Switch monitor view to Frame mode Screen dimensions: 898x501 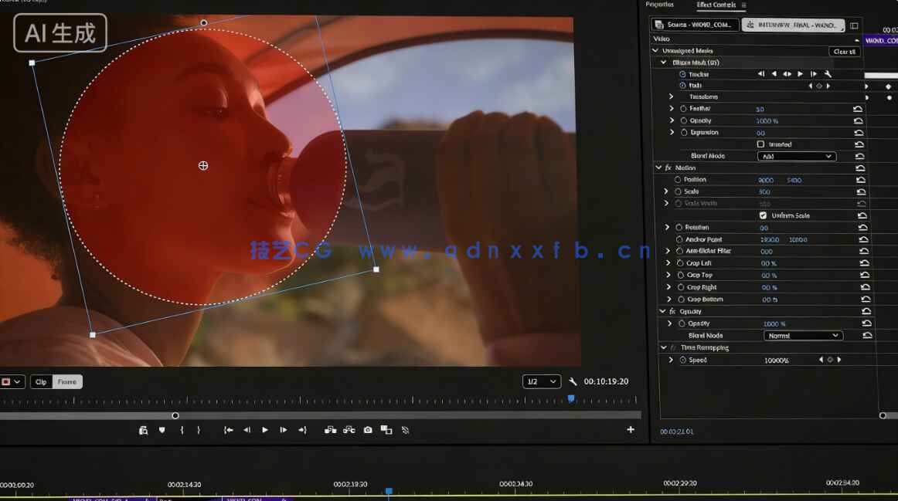[x=67, y=381]
